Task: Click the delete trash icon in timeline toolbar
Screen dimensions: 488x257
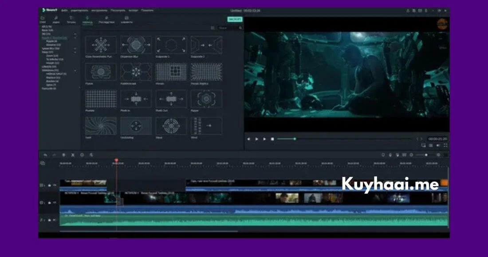Action: (64, 155)
